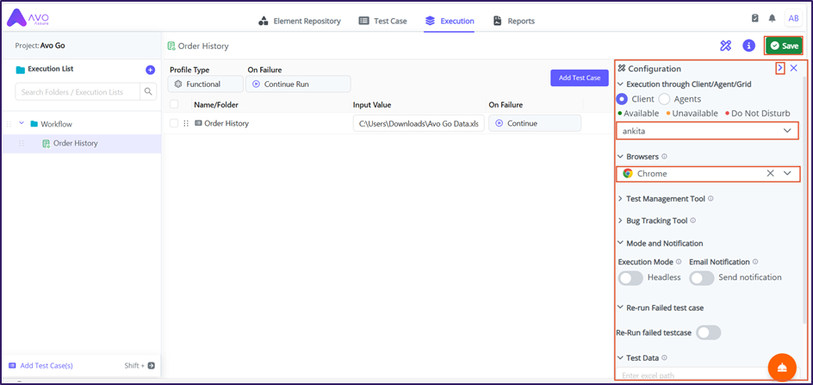The width and height of the screenshot is (813, 385).
Task: Click the configuration tools icon beside info
Action: pyautogui.click(x=726, y=46)
